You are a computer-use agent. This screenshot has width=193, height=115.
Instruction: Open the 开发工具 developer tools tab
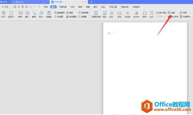tap(113, 7)
